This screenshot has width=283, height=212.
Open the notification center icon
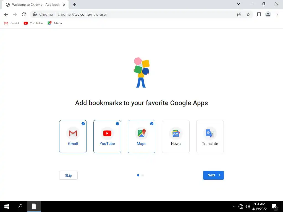[274, 206]
